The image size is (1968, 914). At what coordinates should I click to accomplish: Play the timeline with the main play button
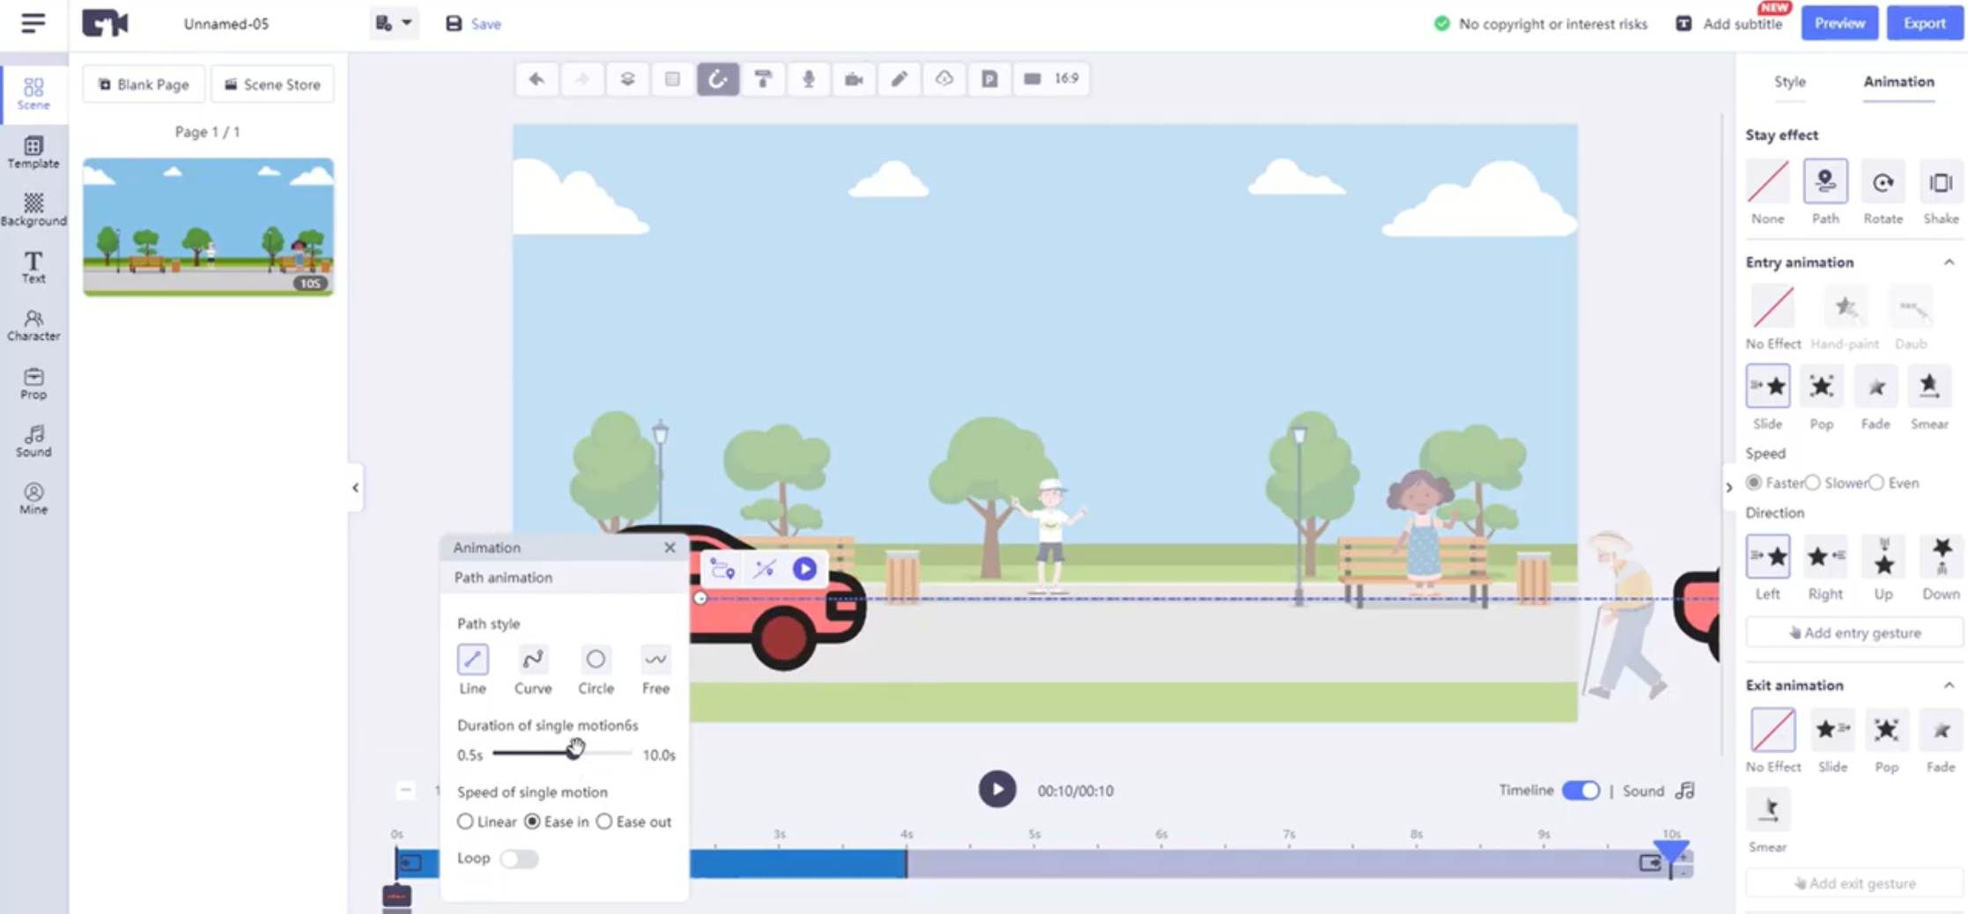997,790
